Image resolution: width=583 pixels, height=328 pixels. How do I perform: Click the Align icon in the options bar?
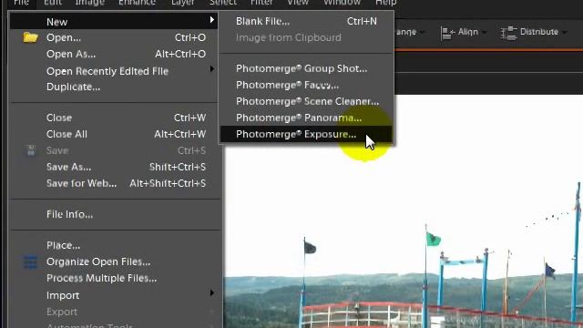(x=447, y=33)
